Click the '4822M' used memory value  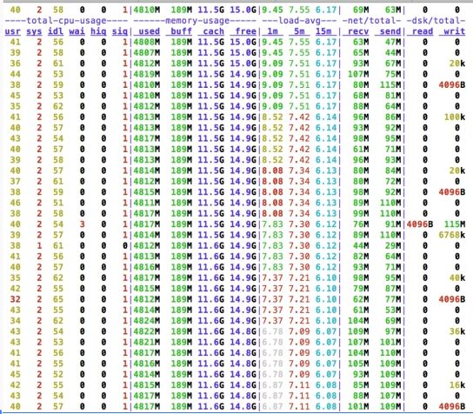[x=147, y=331]
